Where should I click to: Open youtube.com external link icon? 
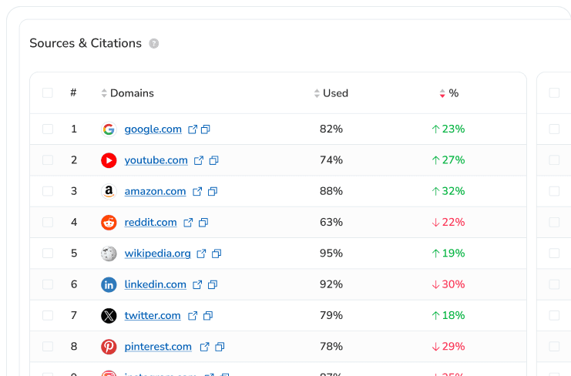(x=199, y=160)
